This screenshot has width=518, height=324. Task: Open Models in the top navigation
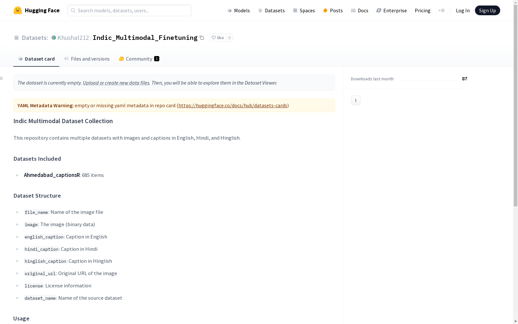coord(239,10)
